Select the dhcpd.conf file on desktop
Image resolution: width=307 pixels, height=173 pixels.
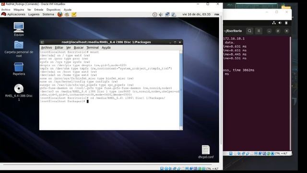click(206, 152)
